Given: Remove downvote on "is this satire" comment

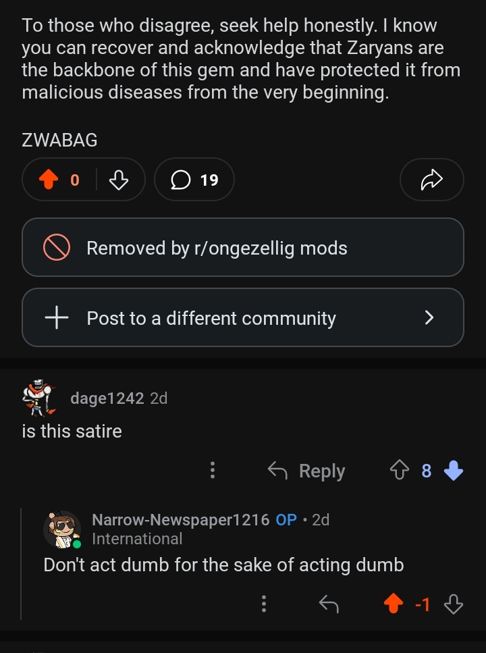Looking at the screenshot, I should [454, 471].
